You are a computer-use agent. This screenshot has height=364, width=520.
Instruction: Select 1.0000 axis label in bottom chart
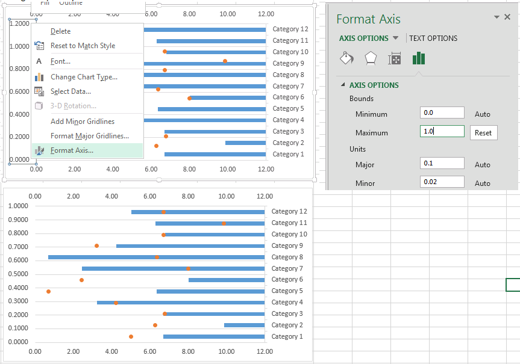pos(18,206)
